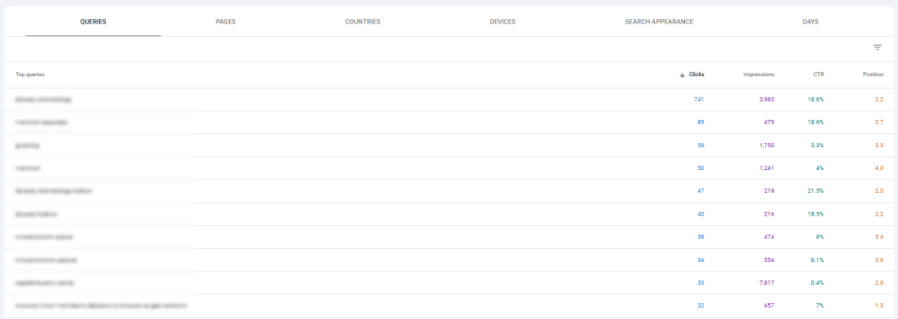
Task: Select the 3.4 position cell
Action: pyautogui.click(x=879, y=237)
